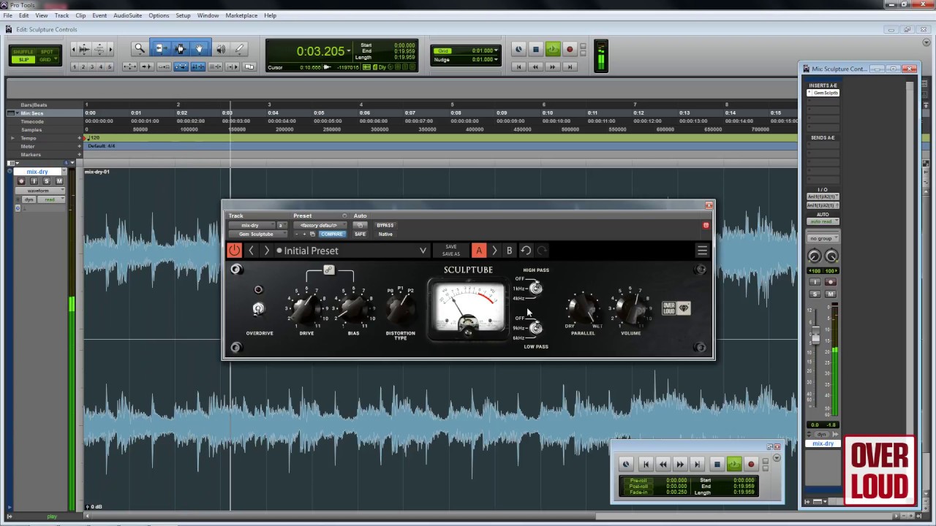Open the Clip menu
The image size is (936, 526).
(80, 15)
